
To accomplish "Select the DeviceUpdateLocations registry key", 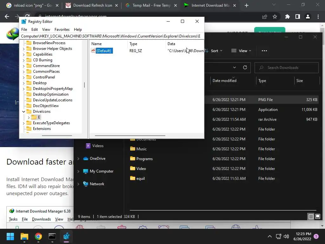I will [x=53, y=100].
